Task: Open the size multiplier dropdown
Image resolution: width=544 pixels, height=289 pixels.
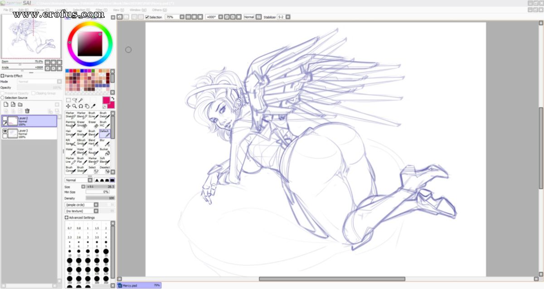Action: 83,186
